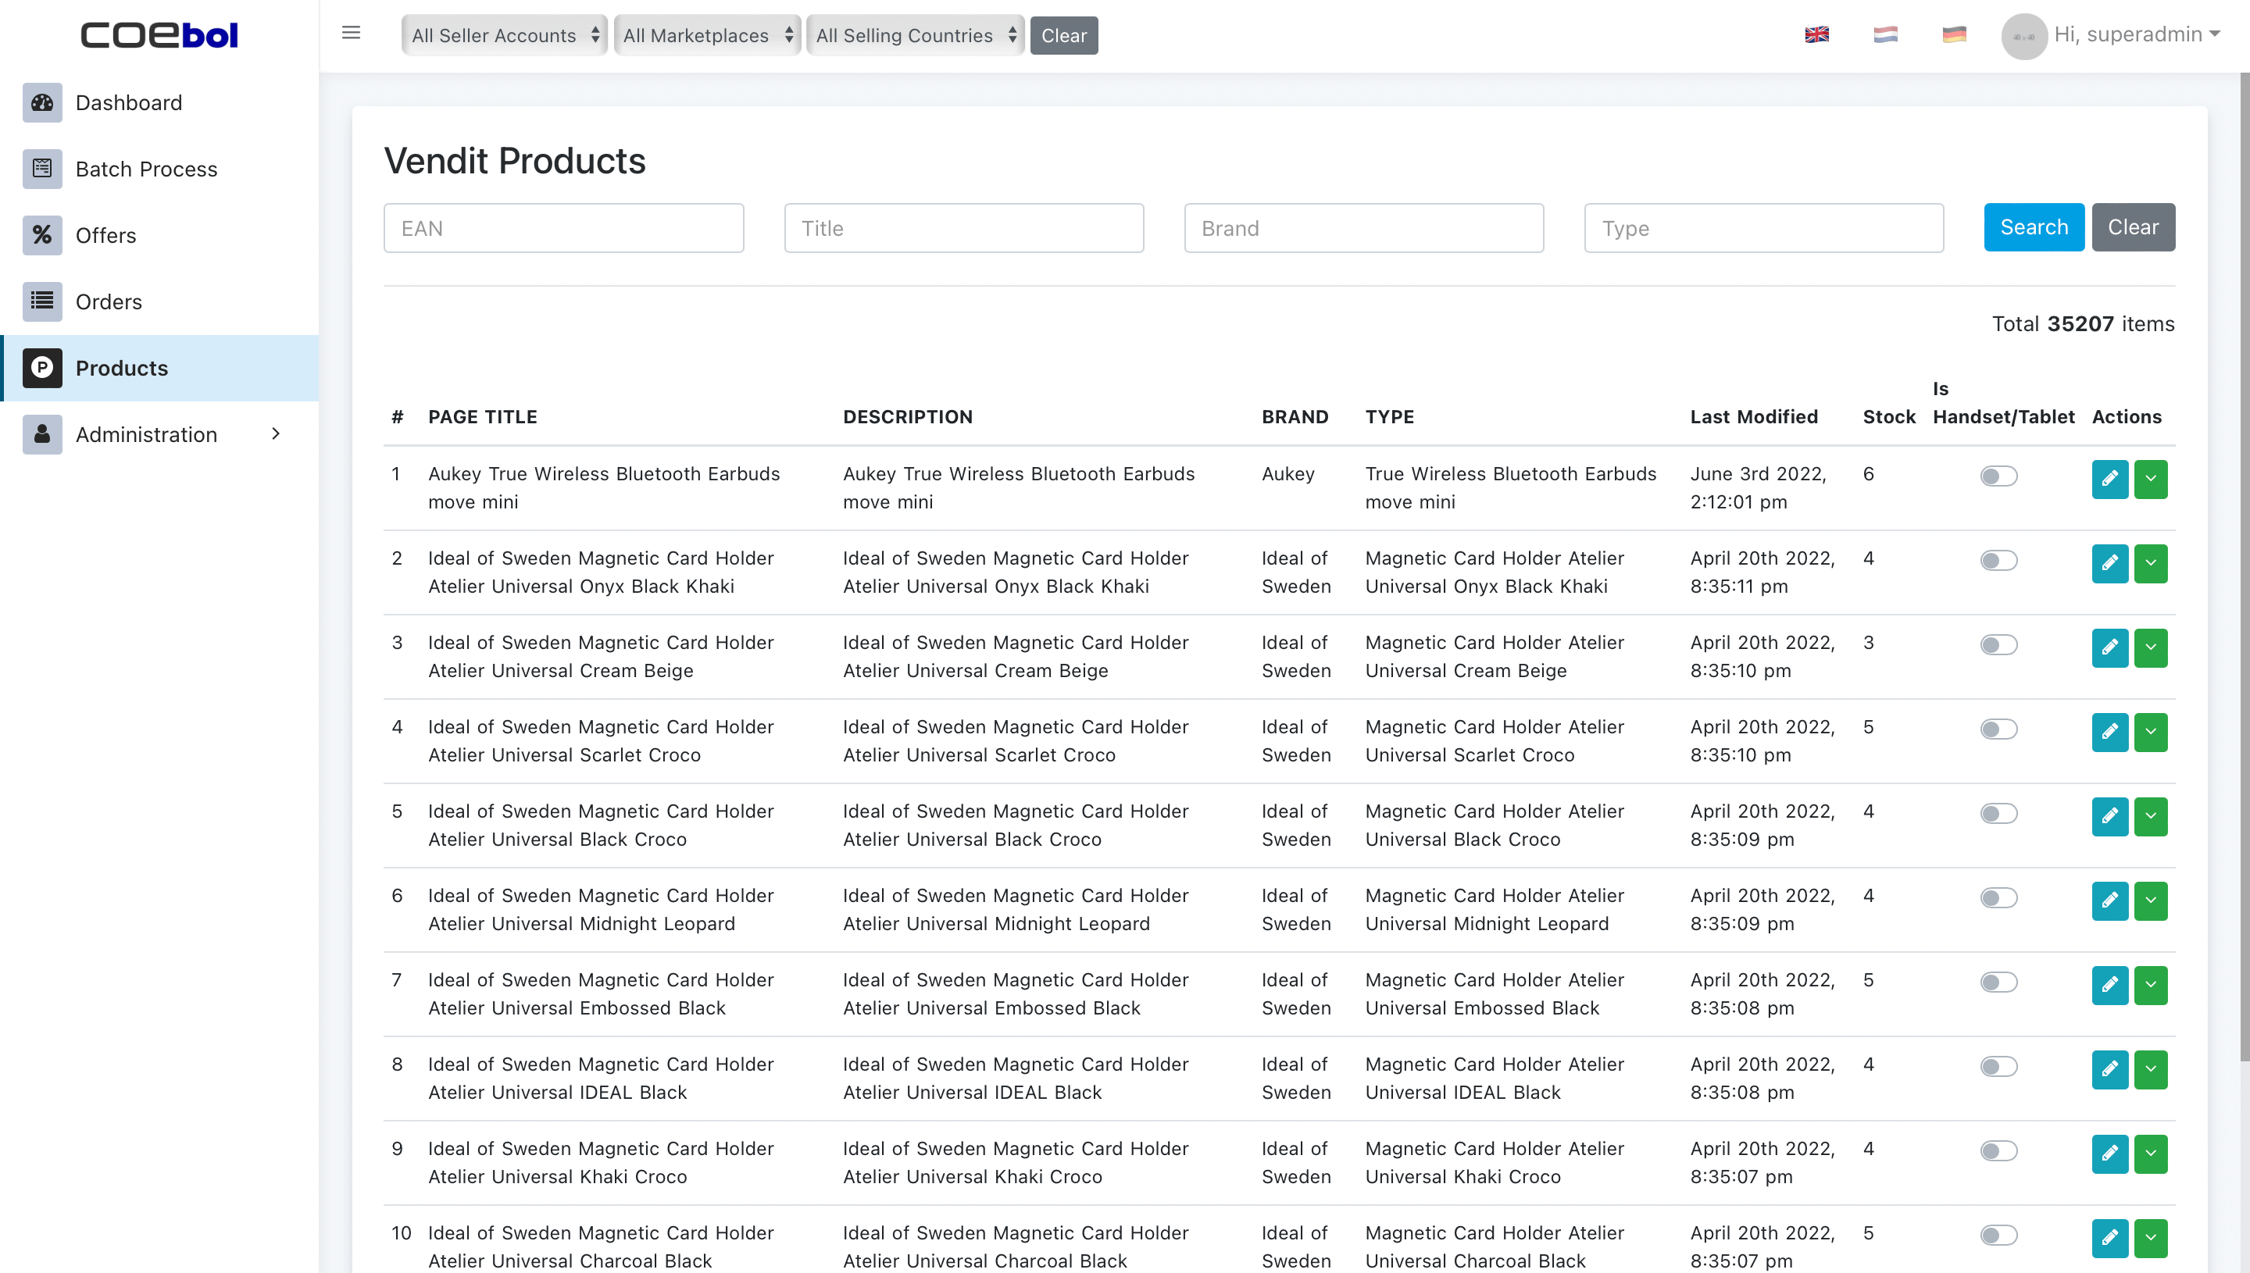Edit the Khaki Croco product

pos(2109,1154)
